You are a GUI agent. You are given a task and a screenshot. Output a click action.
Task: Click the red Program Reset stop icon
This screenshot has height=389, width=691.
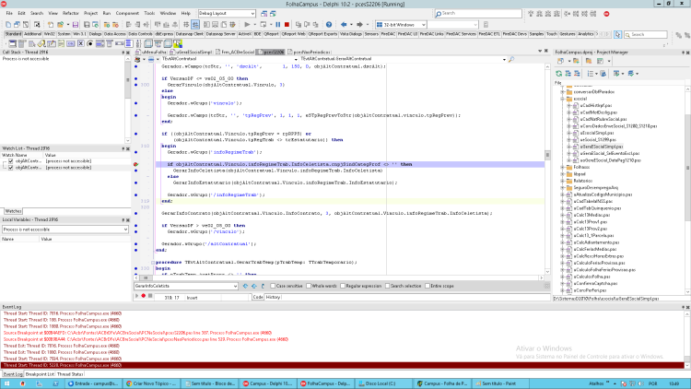point(287,25)
